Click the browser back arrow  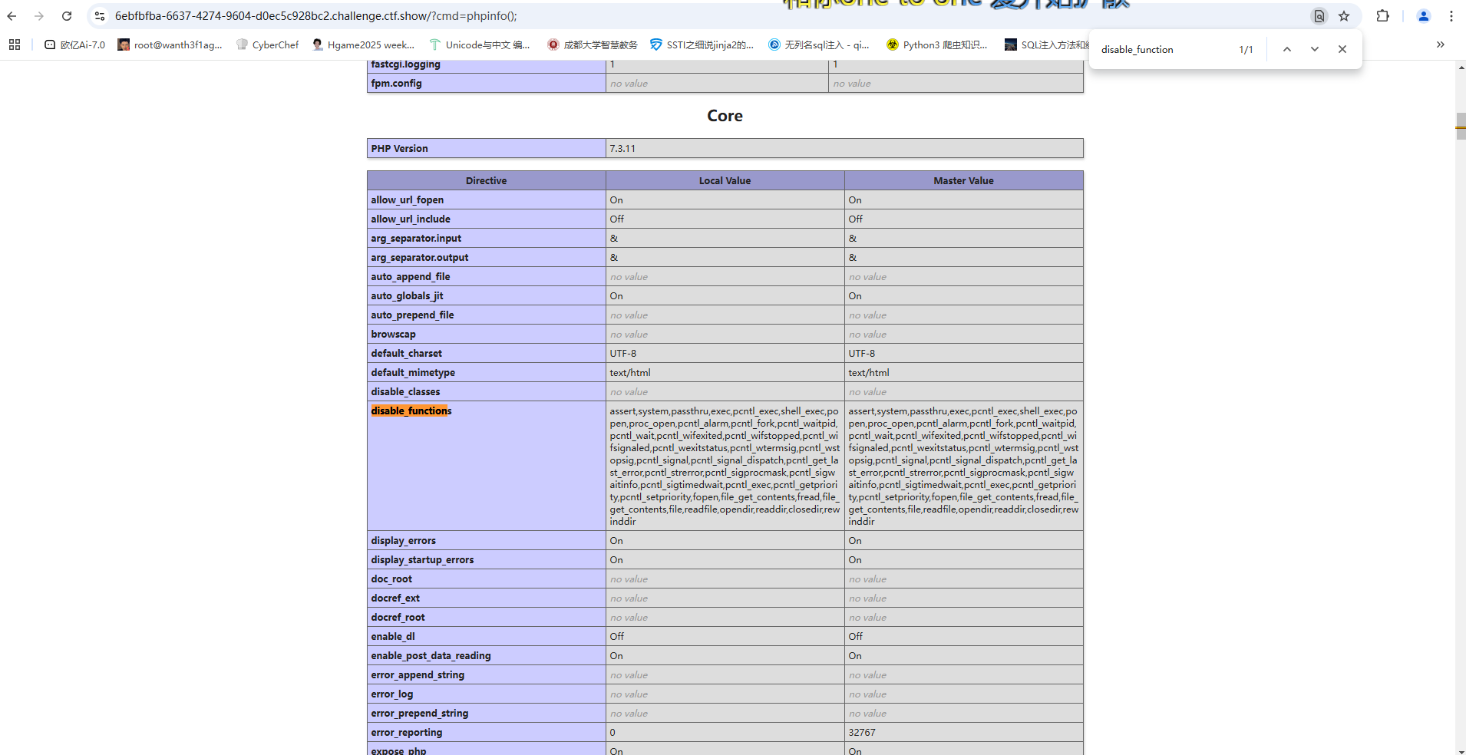[12, 16]
